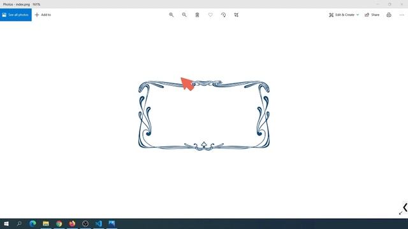Close the Photos window
The image size is (408, 229).
coord(402,4)
